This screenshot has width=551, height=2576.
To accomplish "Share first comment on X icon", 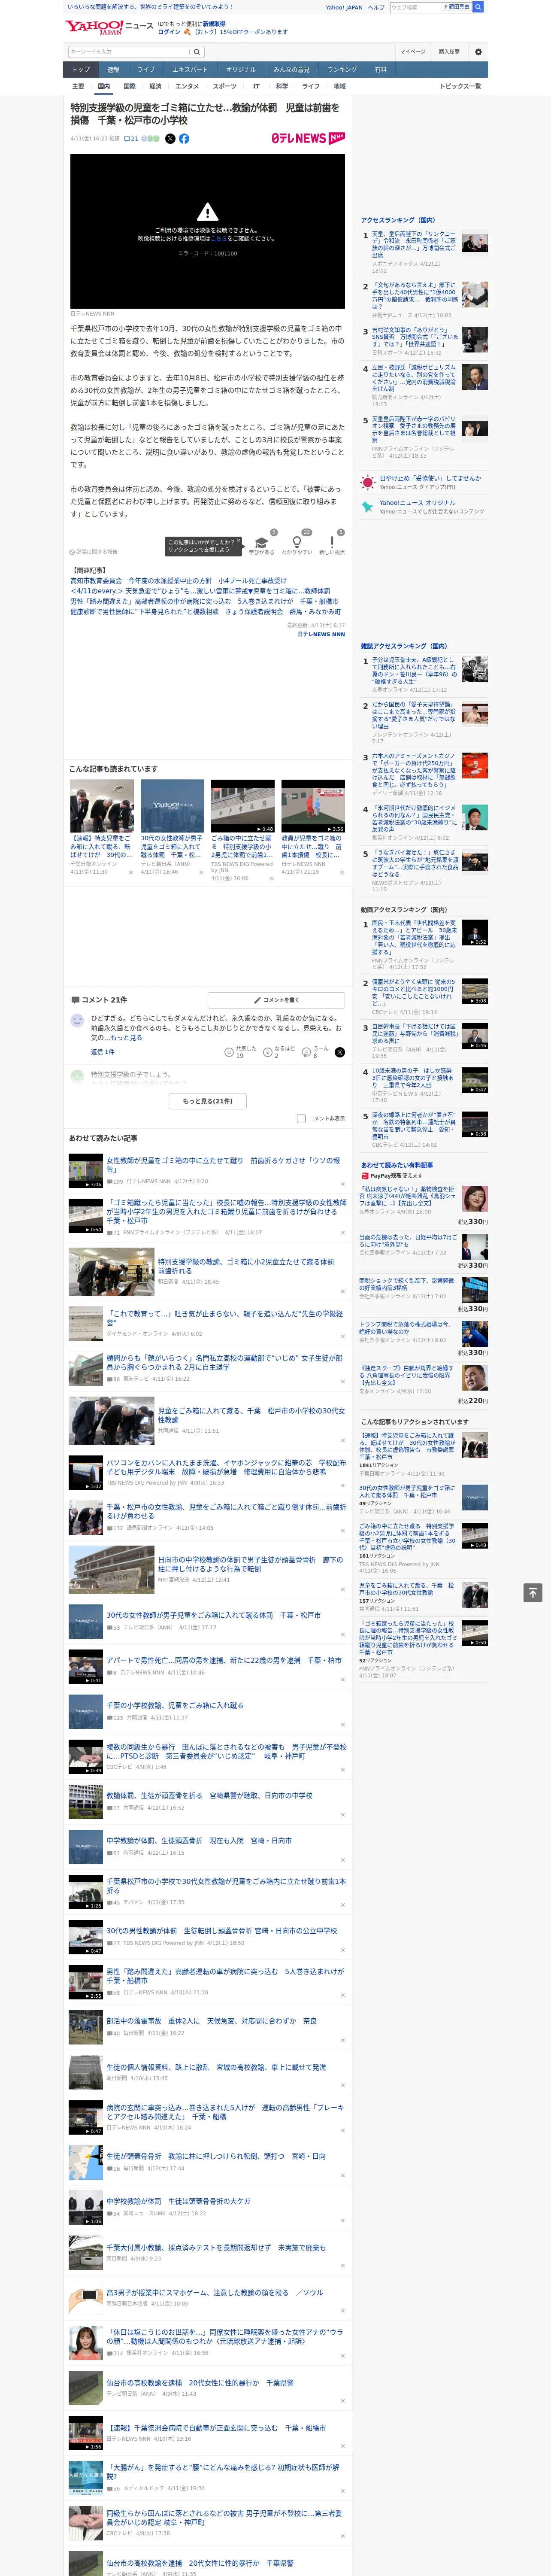I will tap(339, 1052).
